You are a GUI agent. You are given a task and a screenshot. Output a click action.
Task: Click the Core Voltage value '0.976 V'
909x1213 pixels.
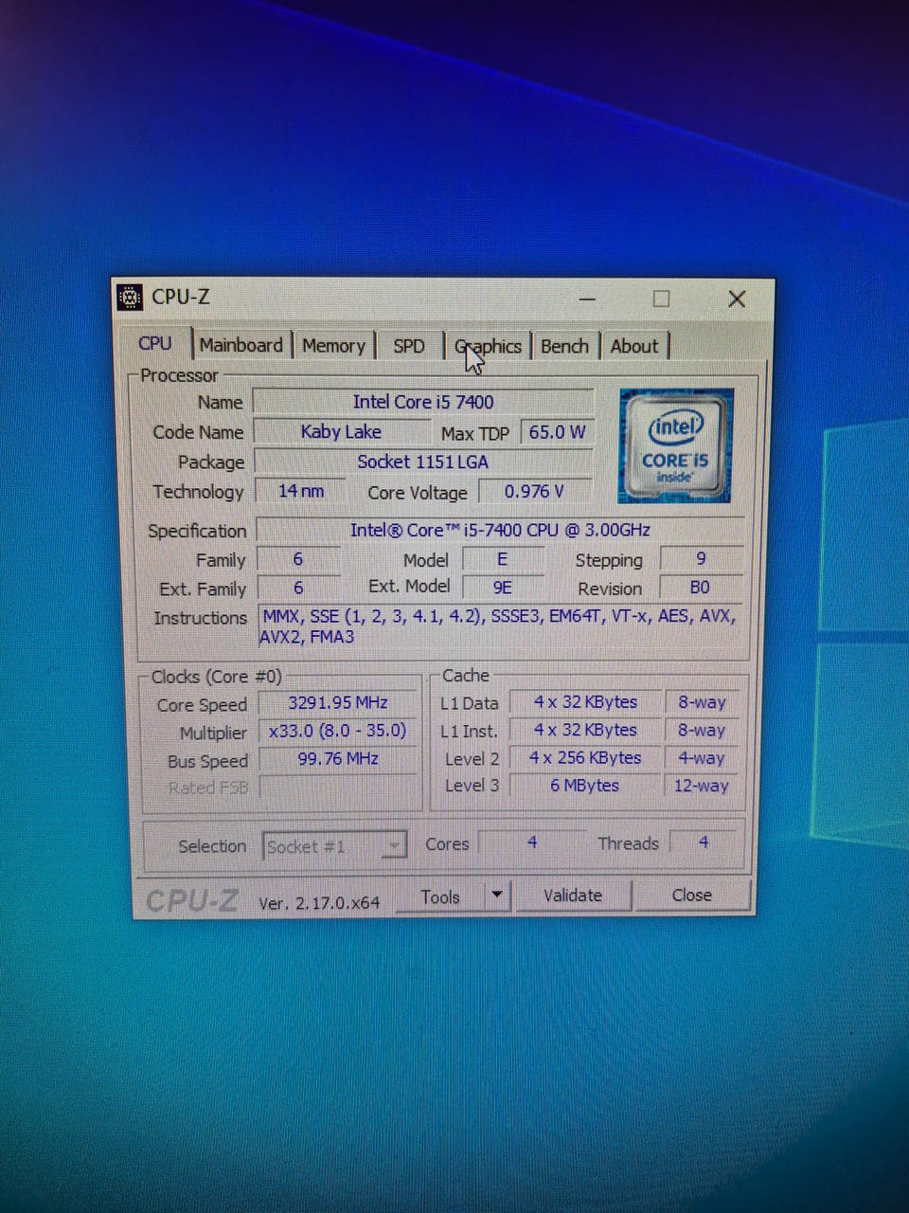(535, 491)
